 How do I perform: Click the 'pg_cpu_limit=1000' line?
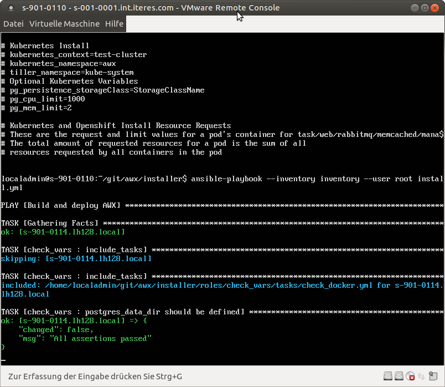43,99
